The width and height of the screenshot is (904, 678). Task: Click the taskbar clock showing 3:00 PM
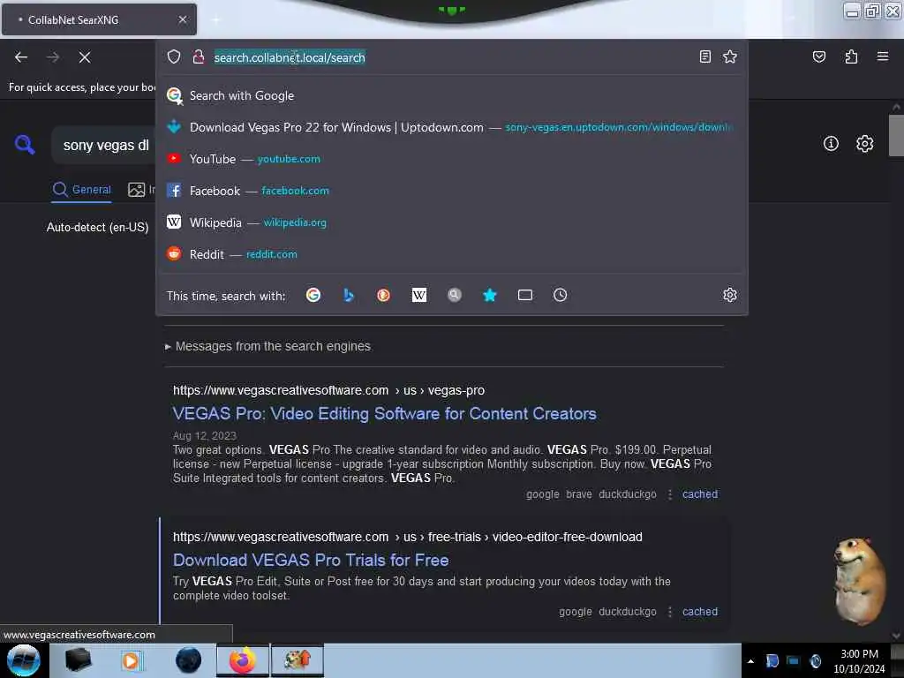(x=859, y=661)
